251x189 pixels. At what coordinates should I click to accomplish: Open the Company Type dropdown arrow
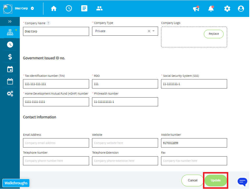[153, 31]
